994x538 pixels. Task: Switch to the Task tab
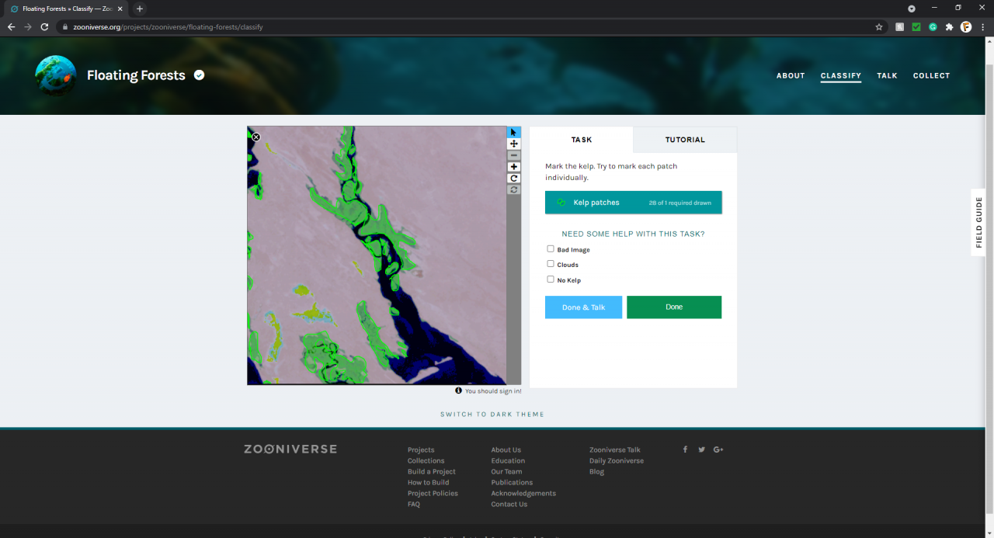tap(582, 140)
